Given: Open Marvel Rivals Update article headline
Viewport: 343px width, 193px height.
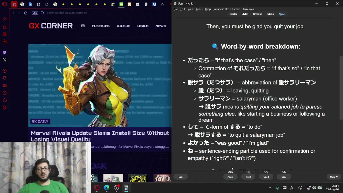Looking at the screenshot, I should [100, 136].
